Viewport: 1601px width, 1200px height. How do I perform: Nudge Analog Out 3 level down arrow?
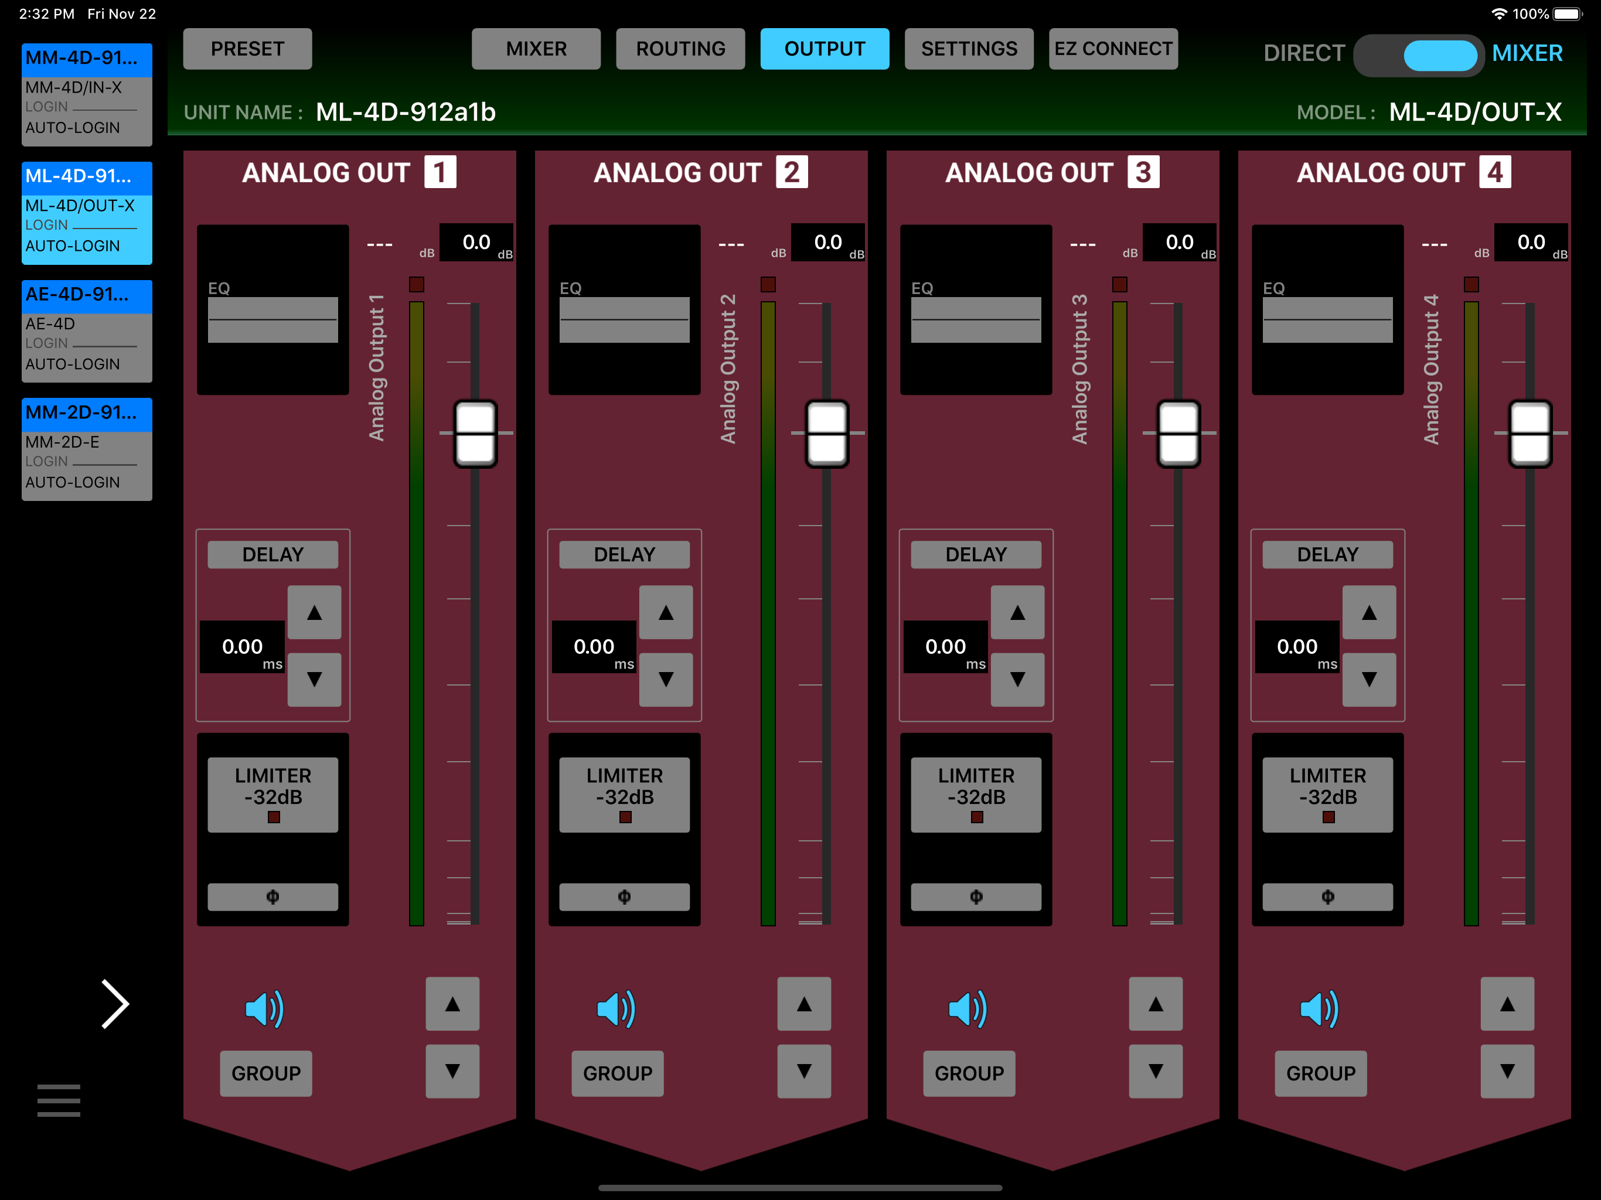(1156, 1071)
